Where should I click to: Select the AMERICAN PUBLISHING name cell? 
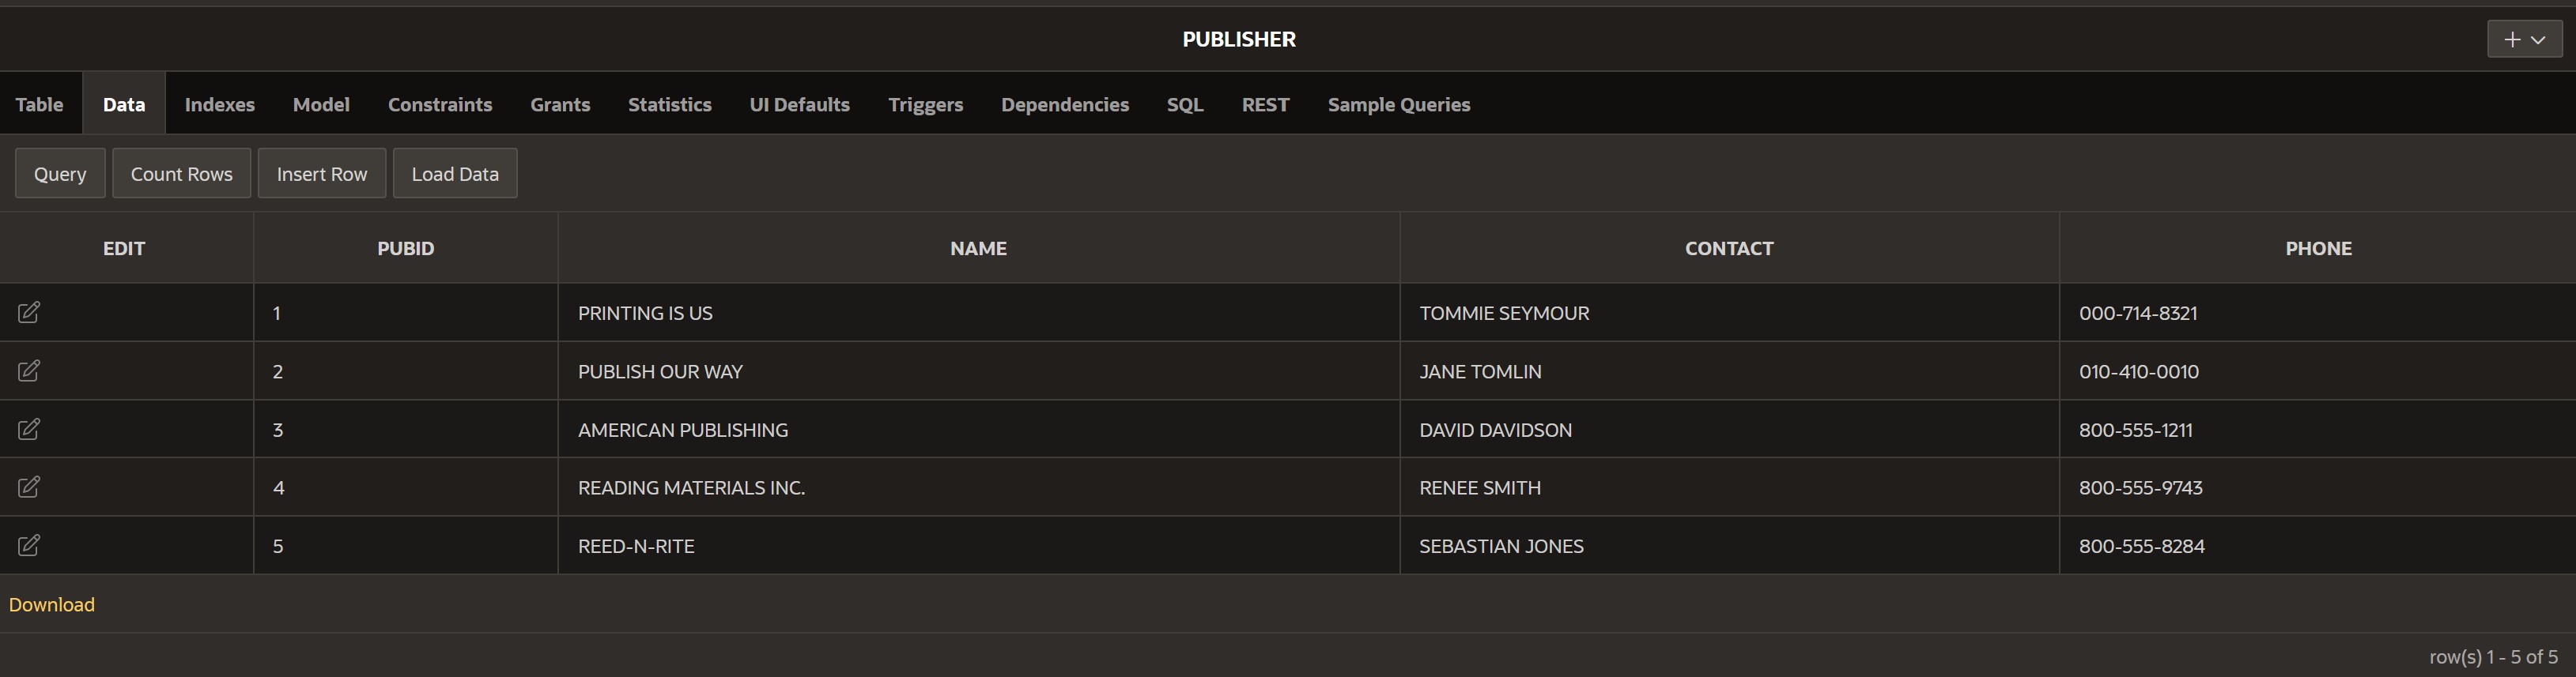click(978, 430)
